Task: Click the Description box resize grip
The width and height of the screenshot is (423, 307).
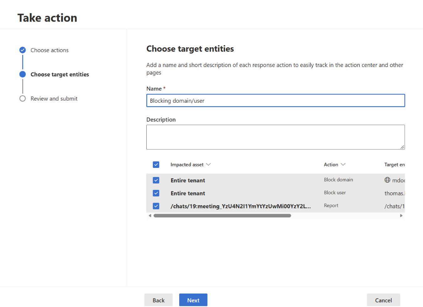Action: [x=402, y=147]
